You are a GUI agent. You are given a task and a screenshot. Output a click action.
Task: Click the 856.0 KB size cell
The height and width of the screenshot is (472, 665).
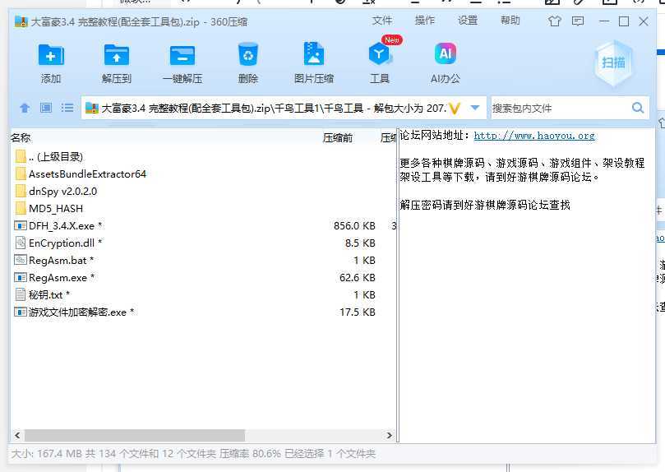(x=354, y=225)
